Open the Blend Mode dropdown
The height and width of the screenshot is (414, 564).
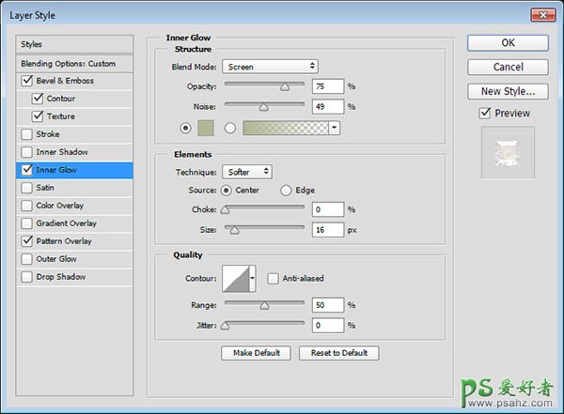click(271, 67)
